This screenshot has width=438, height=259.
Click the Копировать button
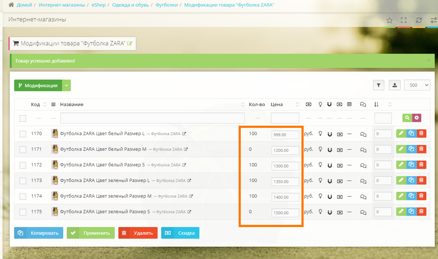point(38,233)
